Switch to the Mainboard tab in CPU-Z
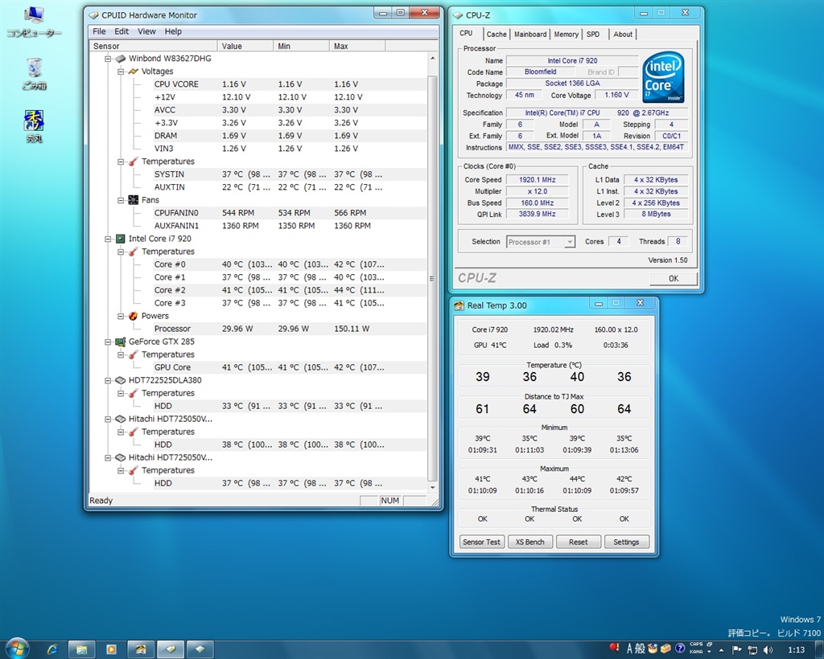 [x=530, y=34]
